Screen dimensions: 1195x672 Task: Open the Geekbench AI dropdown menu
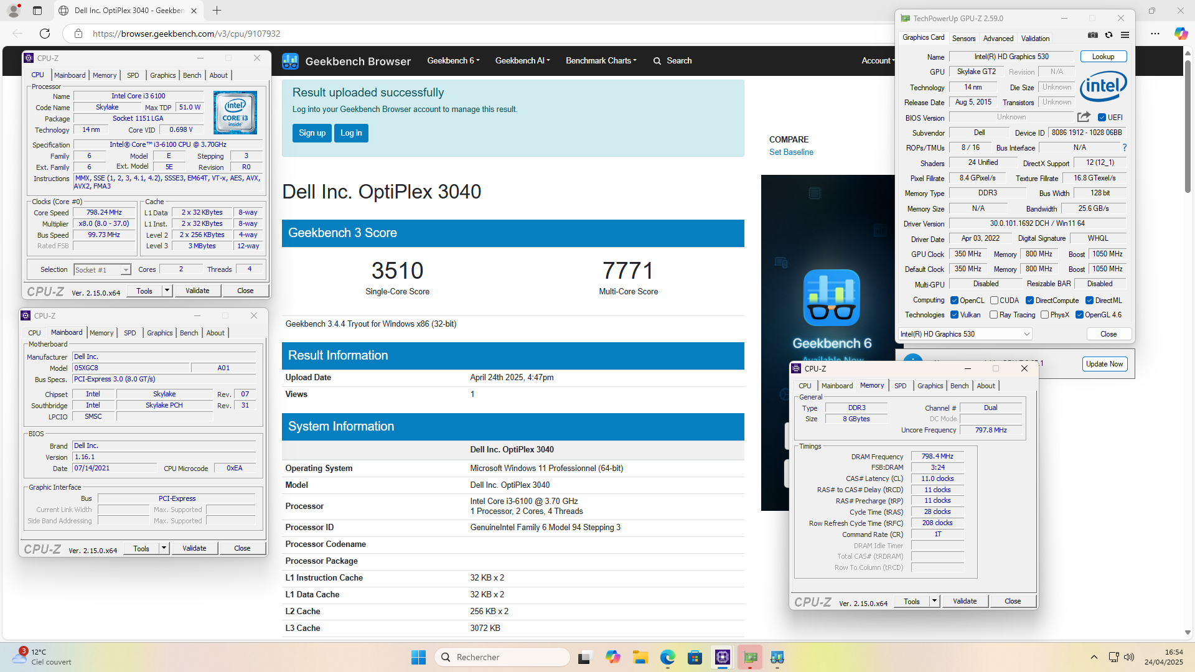(522, 61)
